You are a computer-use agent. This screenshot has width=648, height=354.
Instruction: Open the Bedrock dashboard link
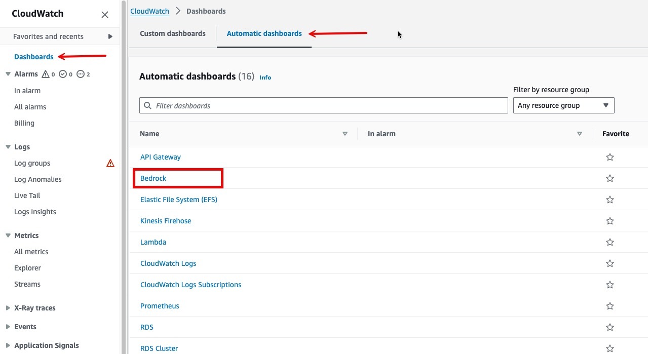pos(154,178)
